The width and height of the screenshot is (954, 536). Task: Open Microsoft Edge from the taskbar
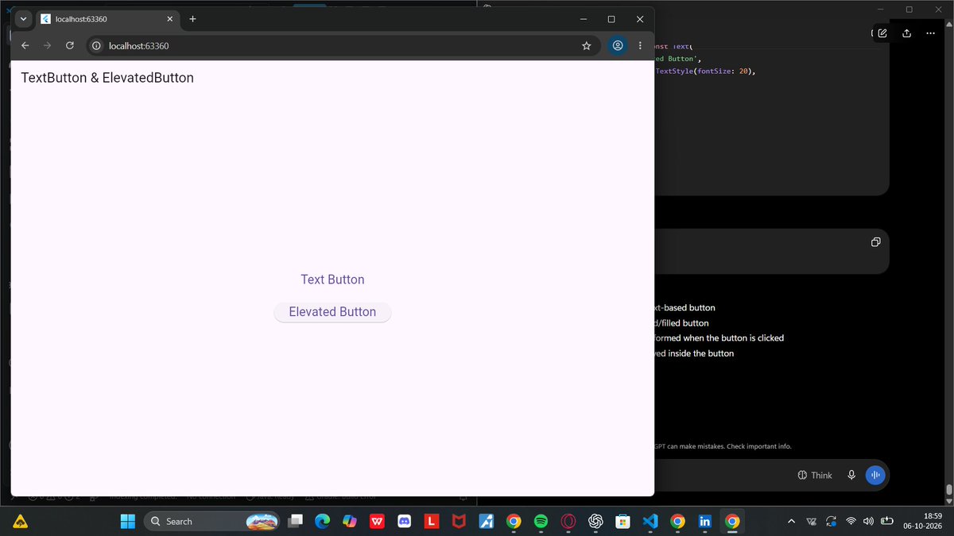[322, 521]
